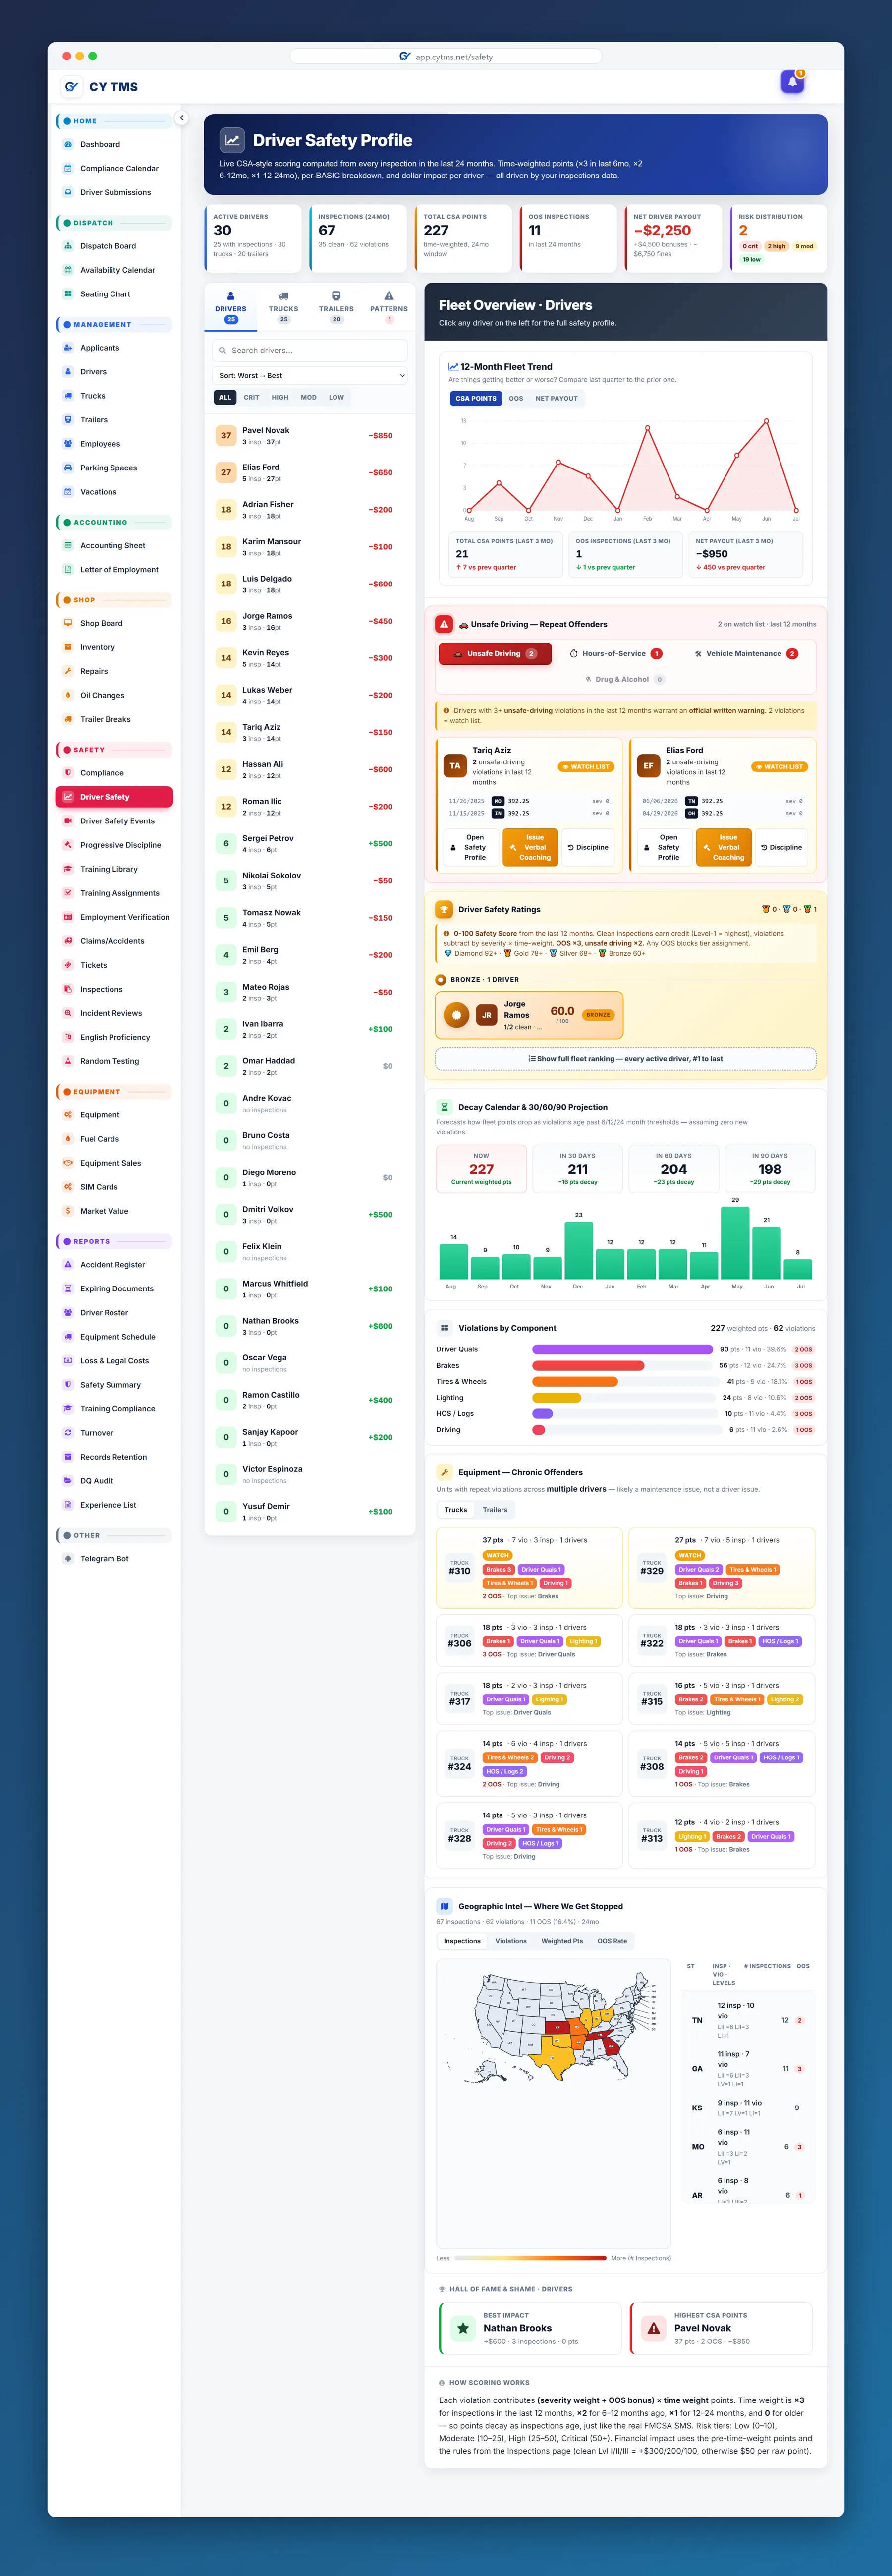
Task: Open the Dispatch Board sidebar item
Action: 108,246
